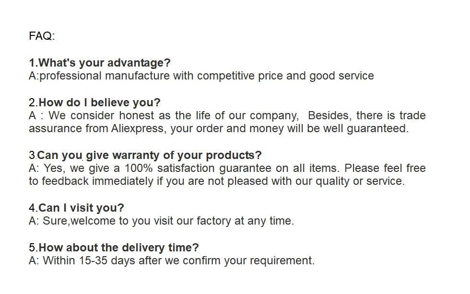Select the question Can I visit you?
The width and height of the screenshot is (470, 294).
click(81, 208)
